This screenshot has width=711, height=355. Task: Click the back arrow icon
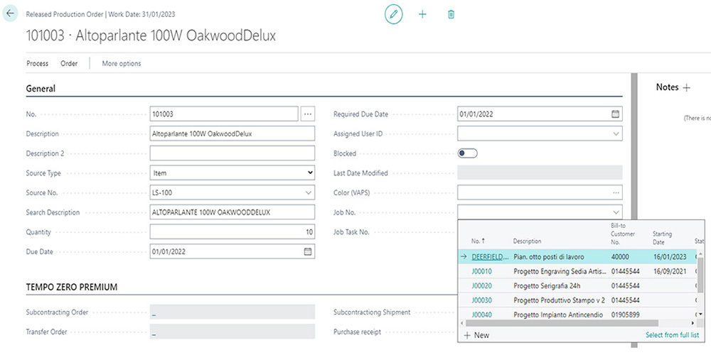click(10, 13)
